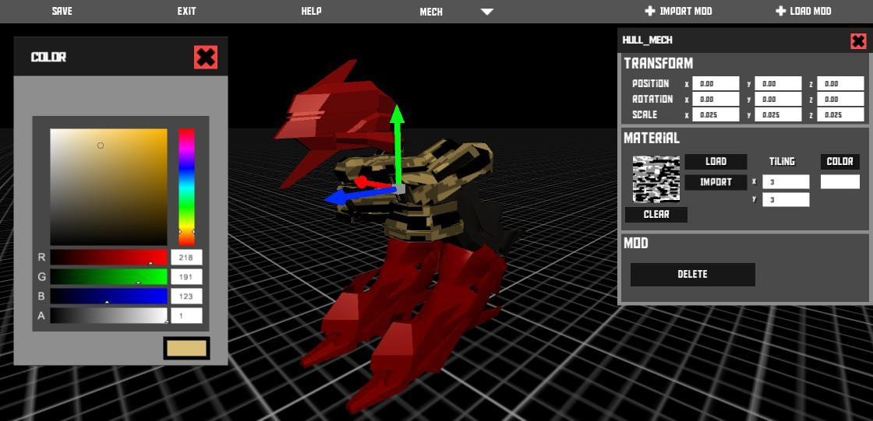Click the Material section heading

(x=652, y=138)
